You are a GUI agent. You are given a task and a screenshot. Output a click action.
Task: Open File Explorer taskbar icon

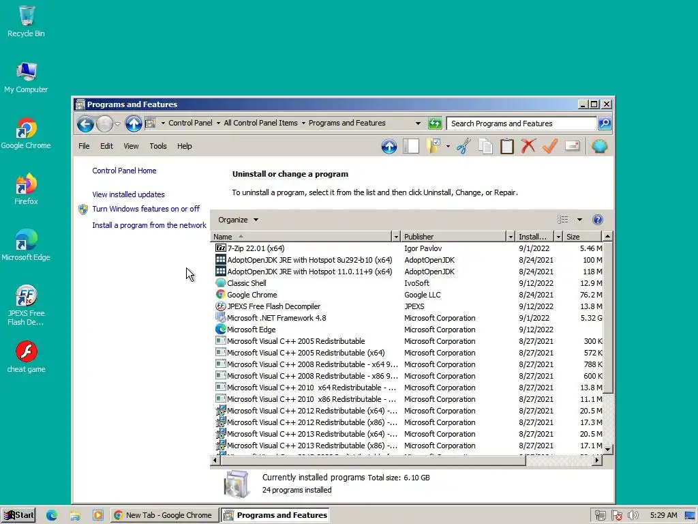[75, 515]
